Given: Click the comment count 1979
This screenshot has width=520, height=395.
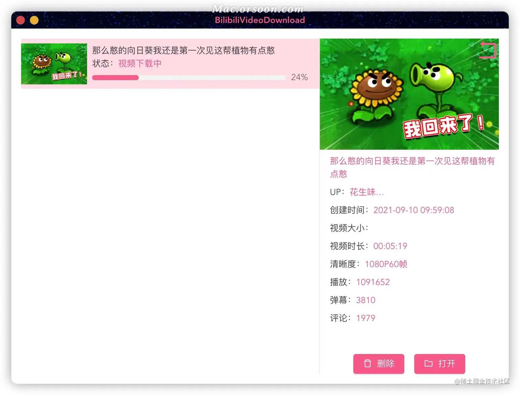Looking at the screenshot, I should click(x=366, y=318).
